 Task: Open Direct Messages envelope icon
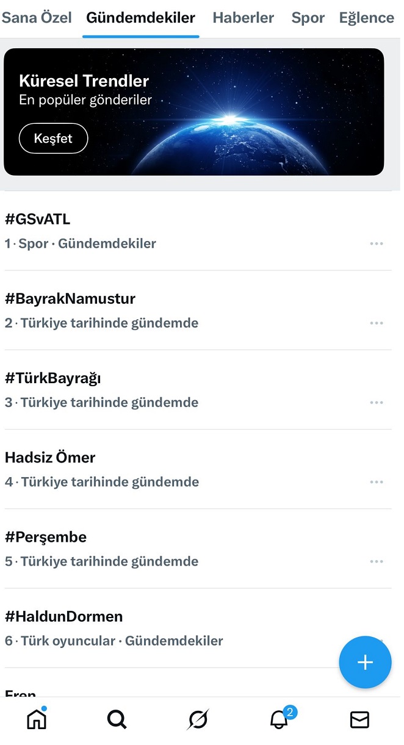[x=359, y=720]
